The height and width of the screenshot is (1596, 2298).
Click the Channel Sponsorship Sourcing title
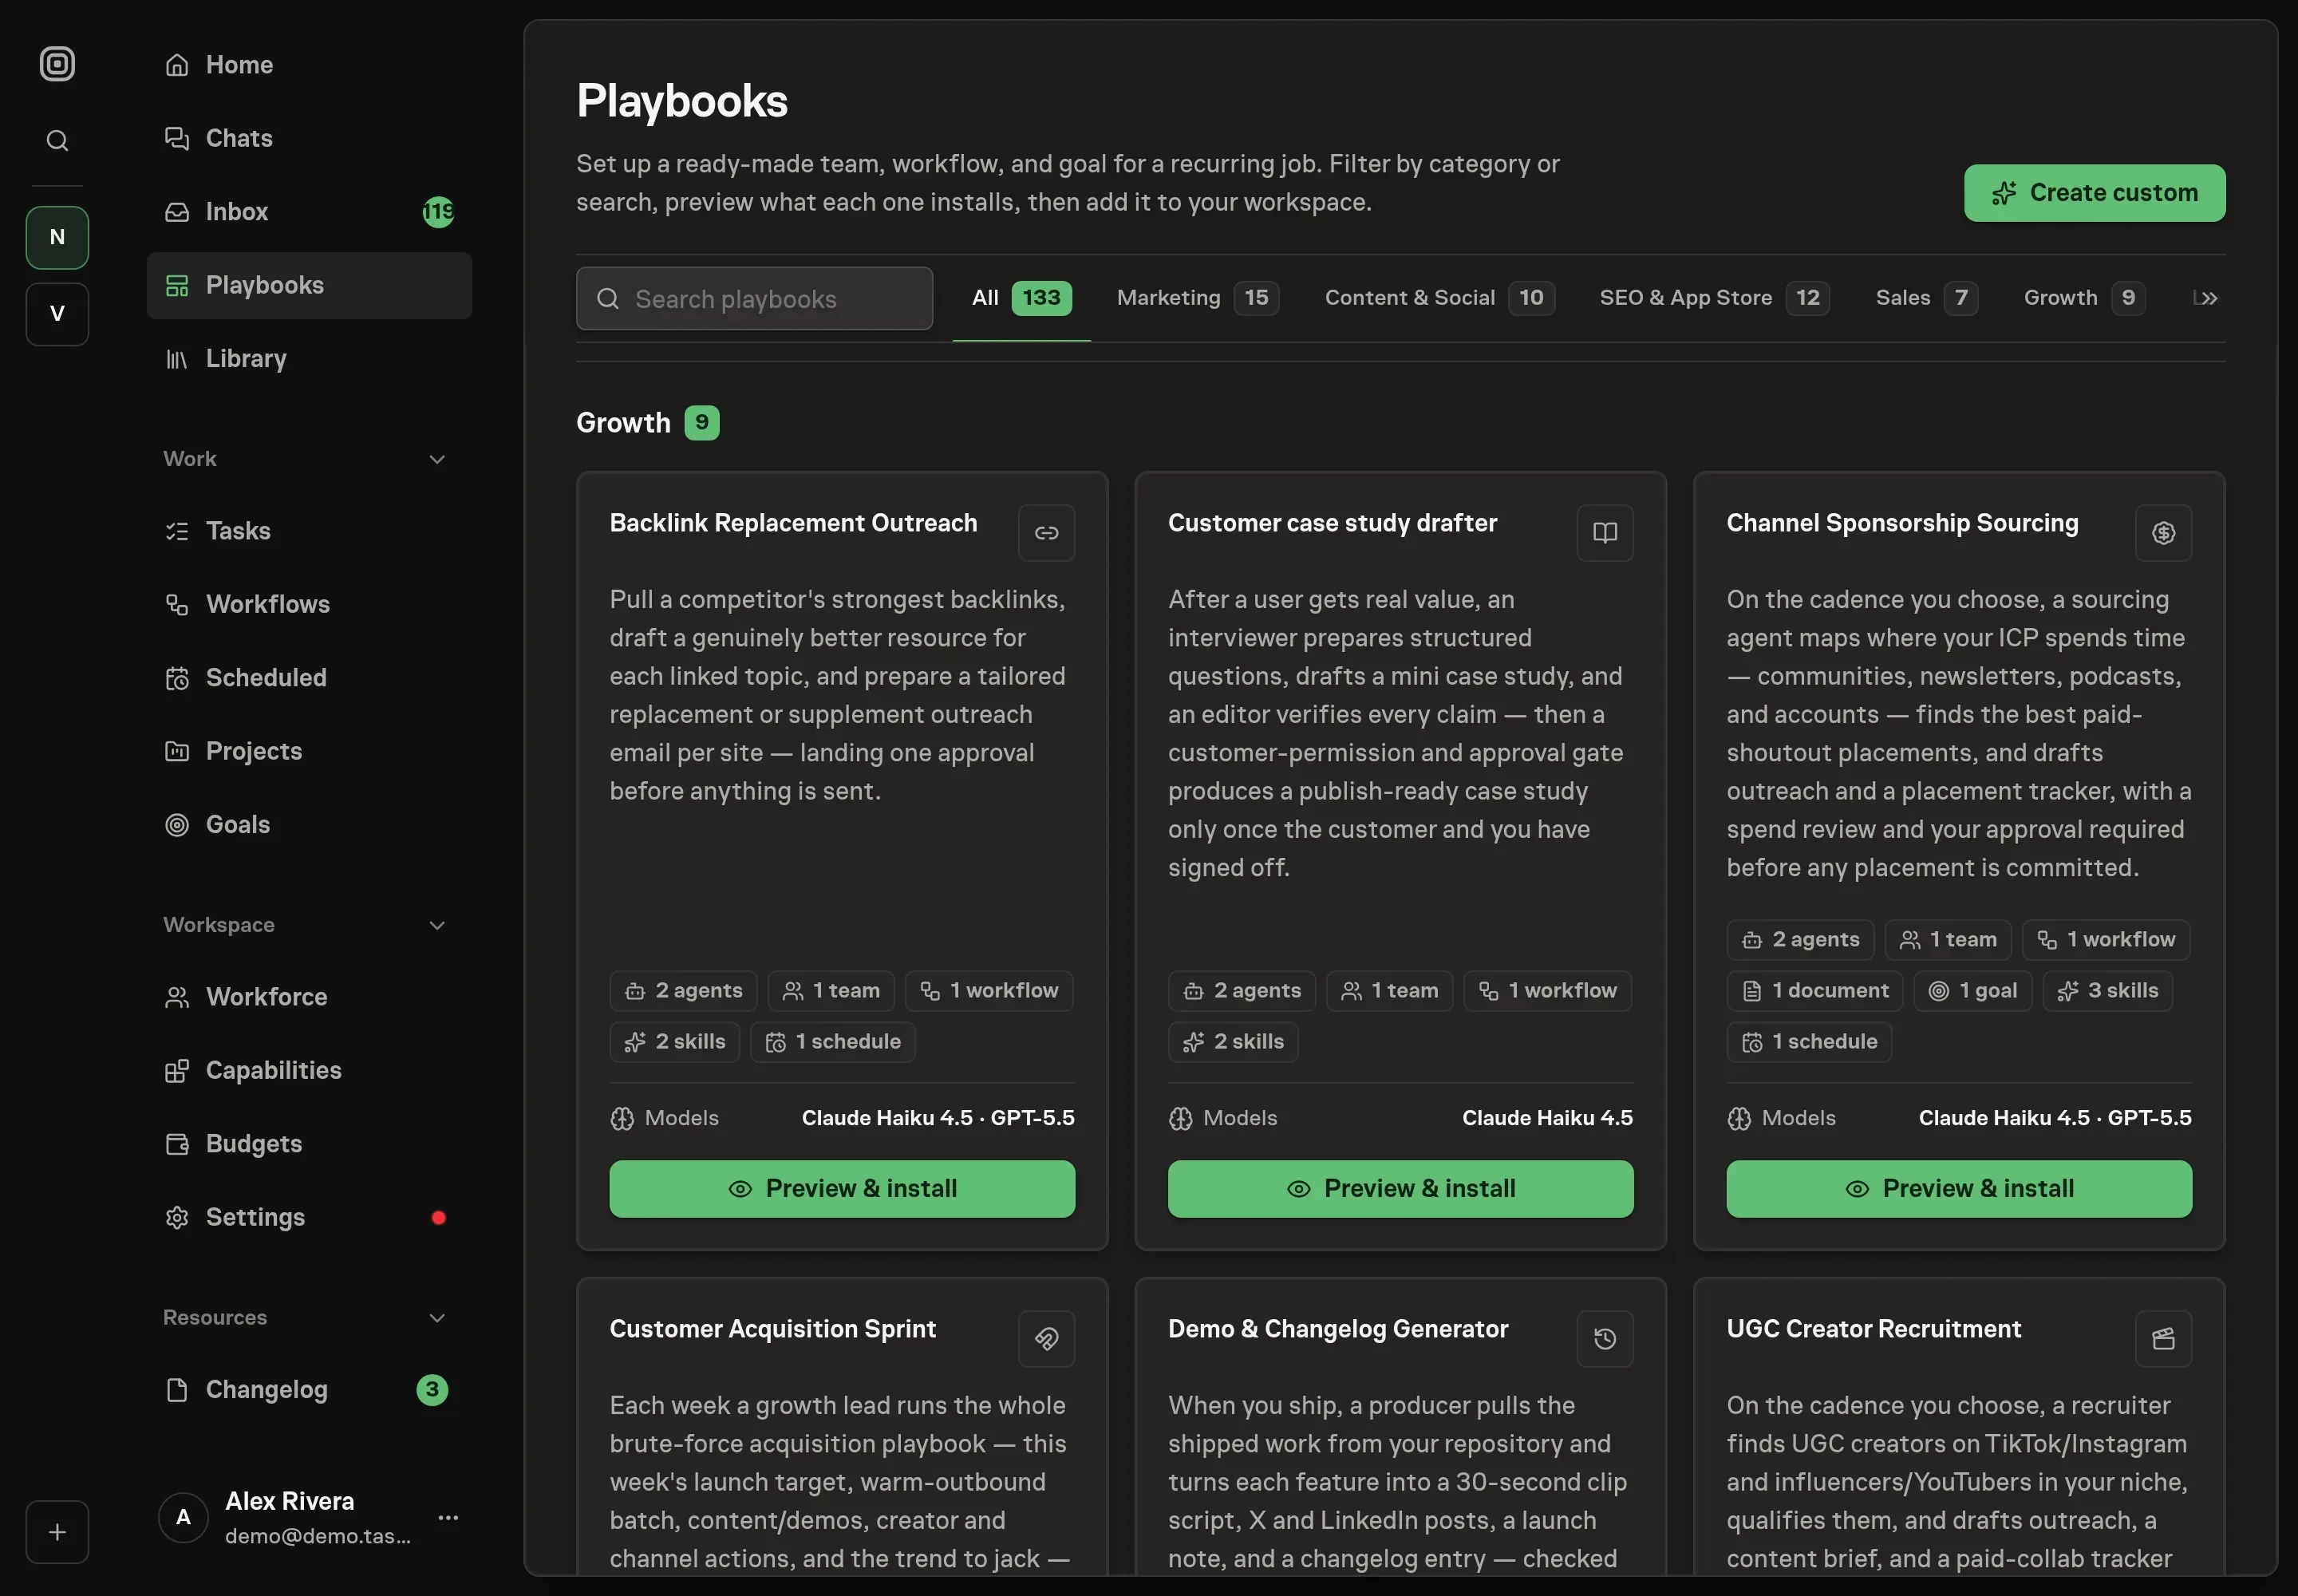click(1902, 523)
